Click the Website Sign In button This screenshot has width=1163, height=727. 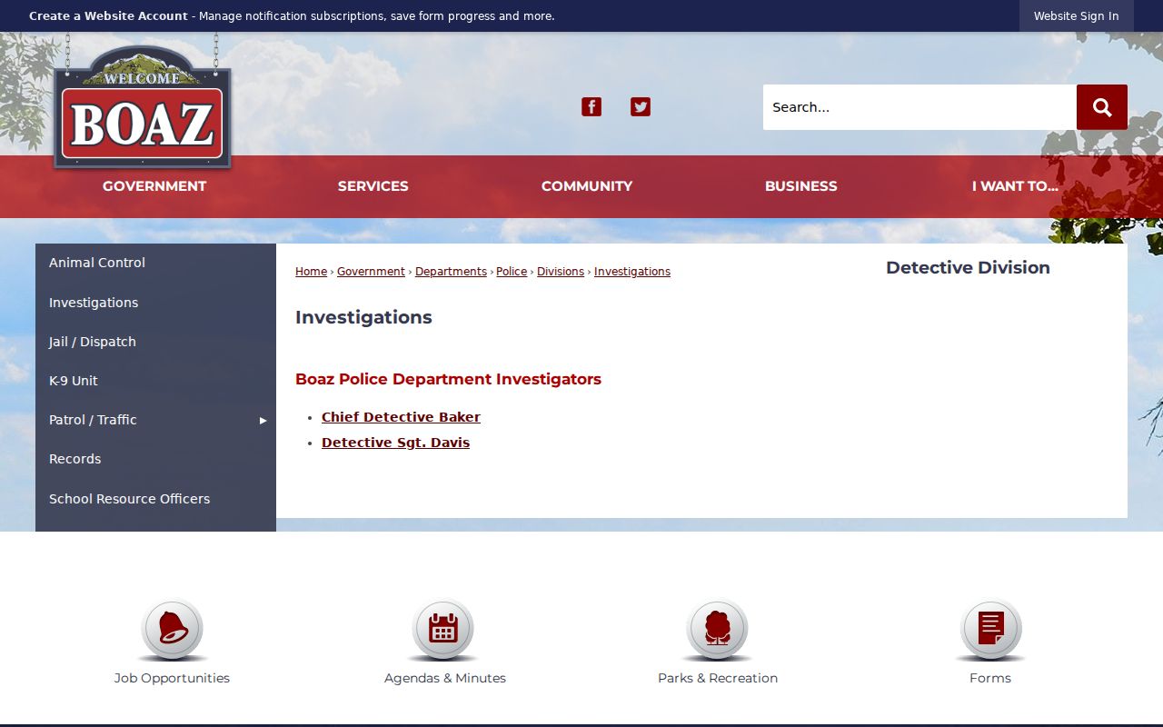pos(1076,16)
